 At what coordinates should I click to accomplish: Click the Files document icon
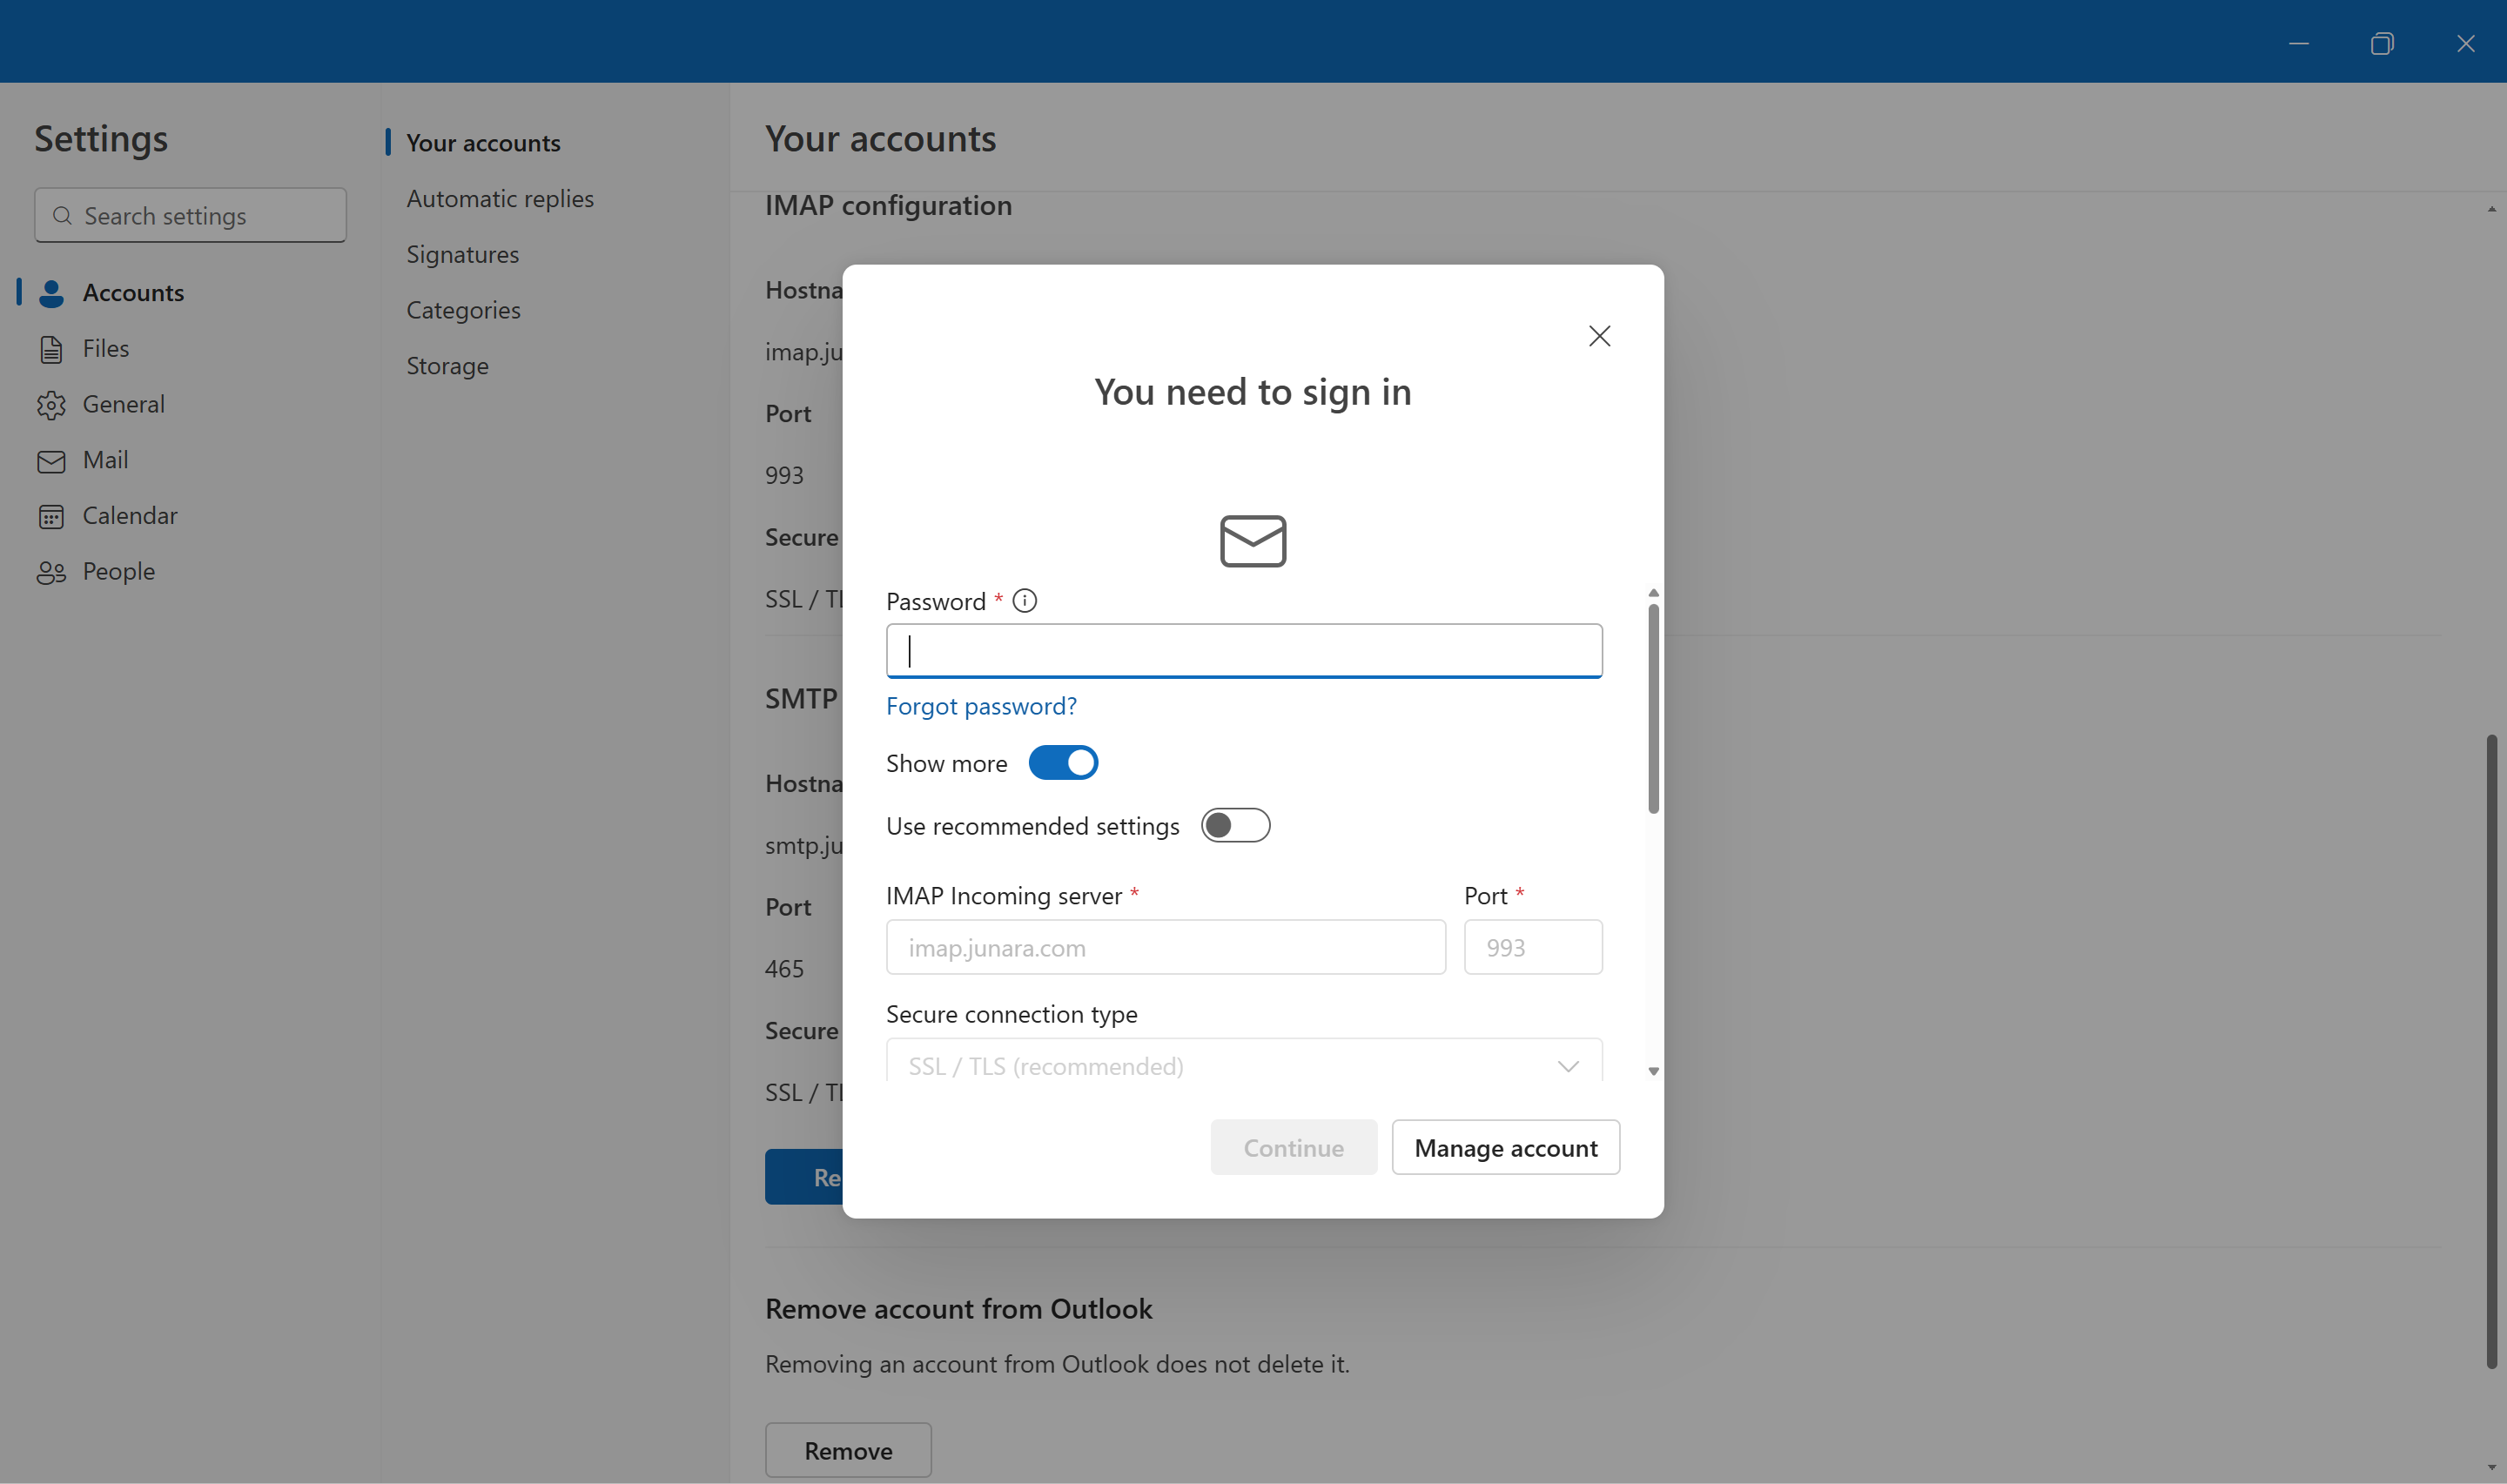point(51,349)
